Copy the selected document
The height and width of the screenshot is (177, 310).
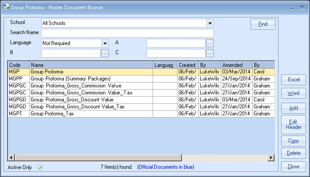point(293,141)
